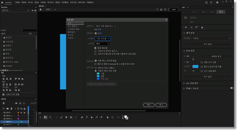This screenshot has height=136, width=238.
Task: Click the center stage icon in stage bar
Action: 157,10
